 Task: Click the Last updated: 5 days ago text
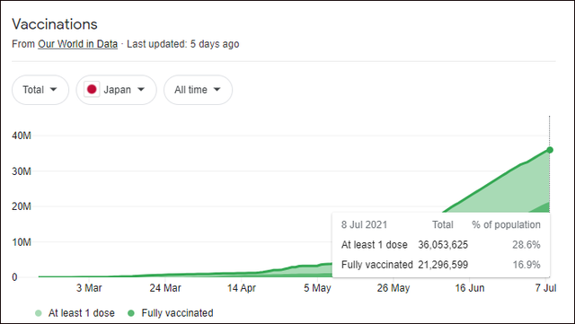pyautogui.click(x=183, y=44)
